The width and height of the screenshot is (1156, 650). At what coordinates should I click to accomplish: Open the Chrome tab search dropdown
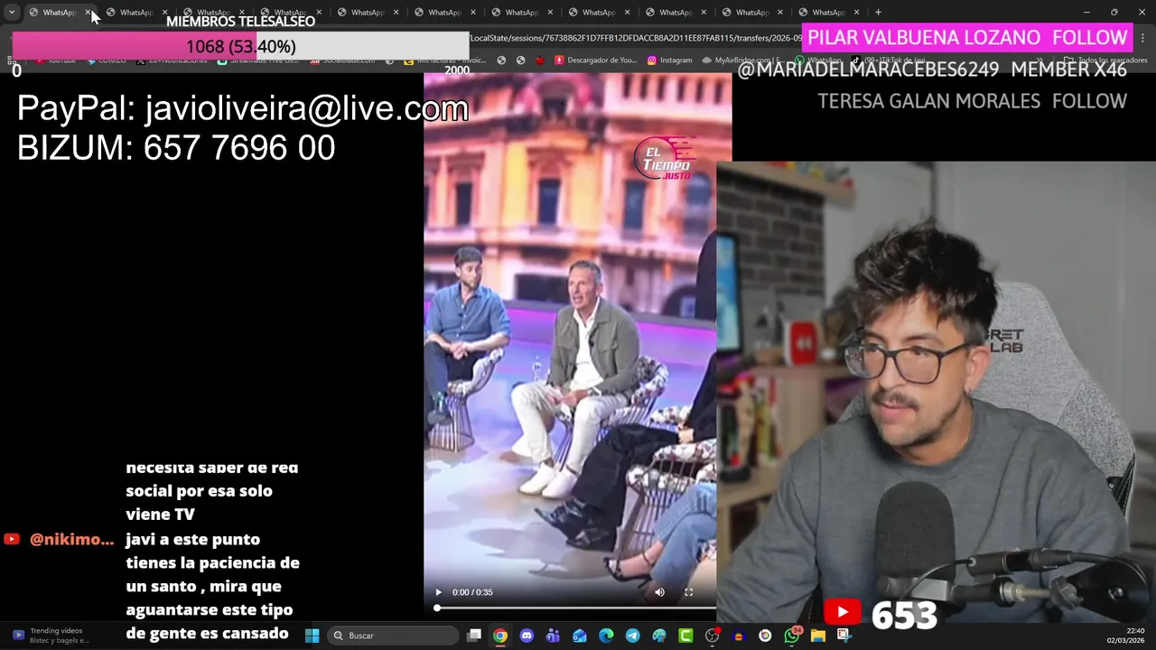pos(12,13)
